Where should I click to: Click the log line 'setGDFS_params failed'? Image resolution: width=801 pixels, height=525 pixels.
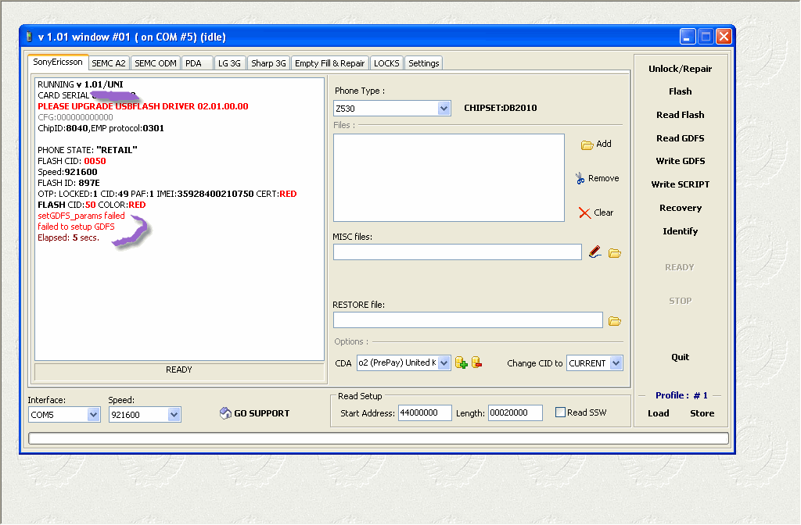point(81,216)
